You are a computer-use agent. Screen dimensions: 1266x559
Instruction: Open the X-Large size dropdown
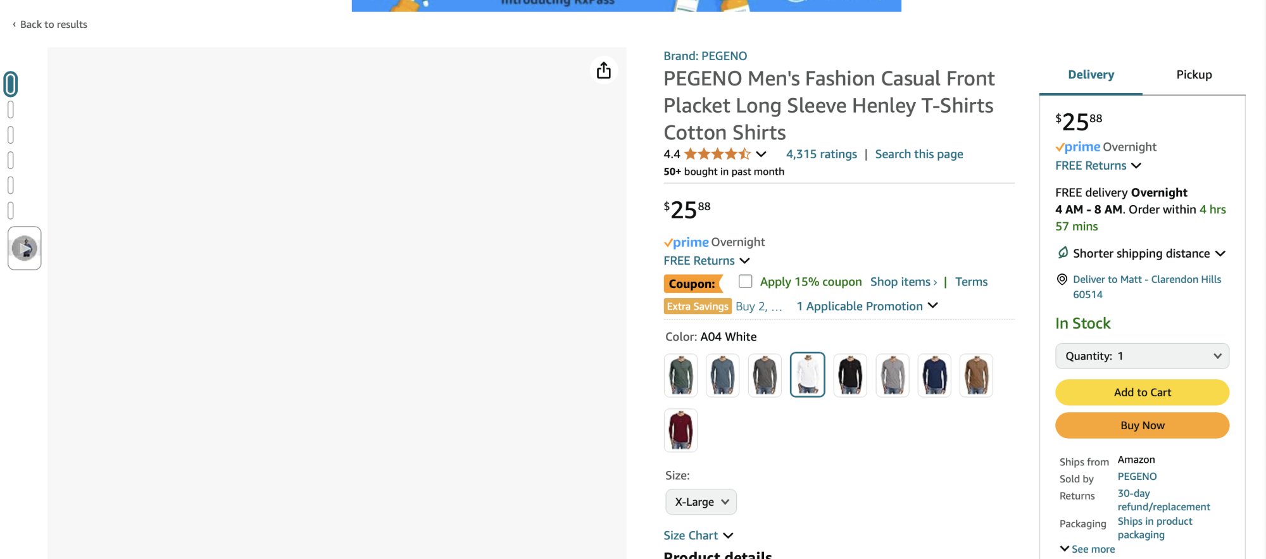click(x=701, y=501)
